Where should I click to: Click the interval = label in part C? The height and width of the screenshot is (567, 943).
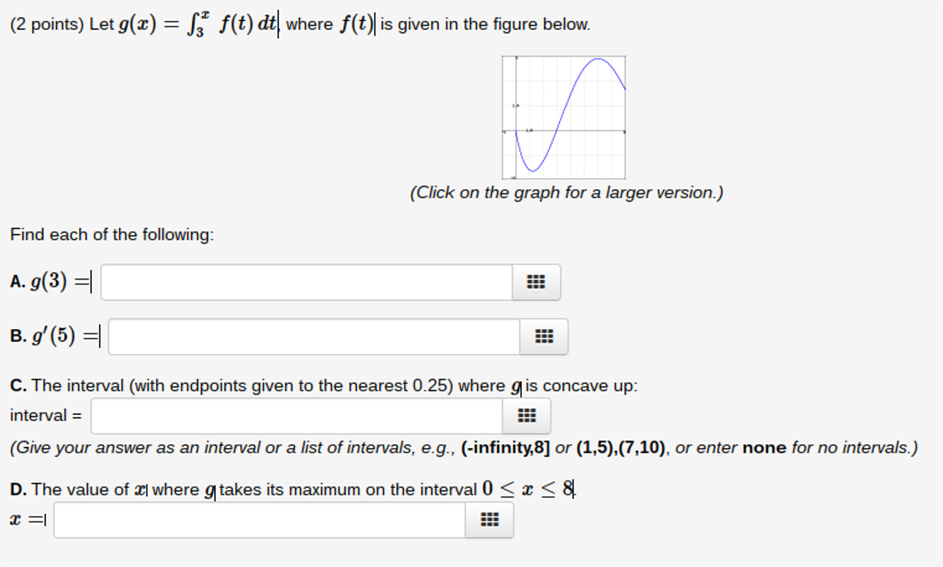pyautogui.click(x=46, y=415)
